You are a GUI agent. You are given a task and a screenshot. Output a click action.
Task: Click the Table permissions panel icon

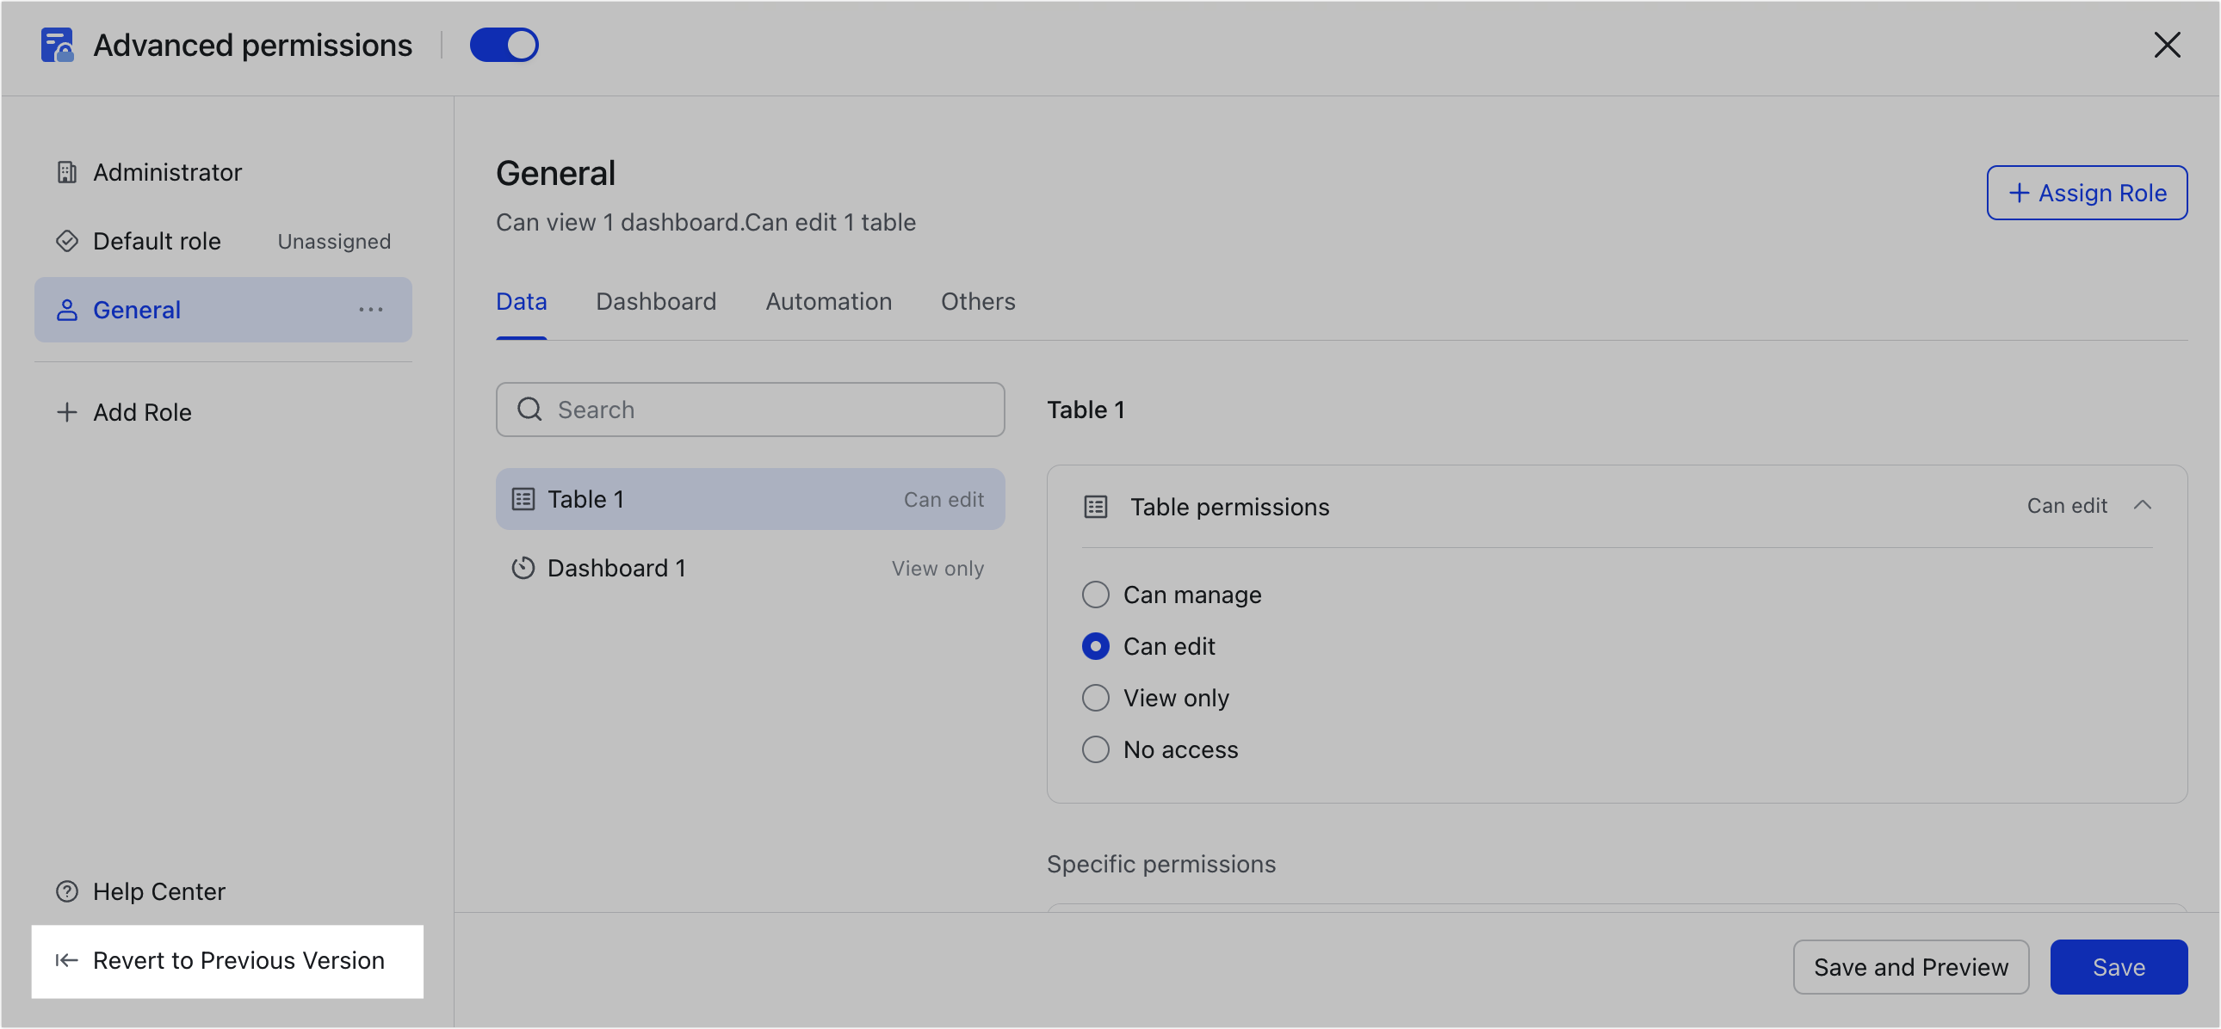[x=1094, y=507]
